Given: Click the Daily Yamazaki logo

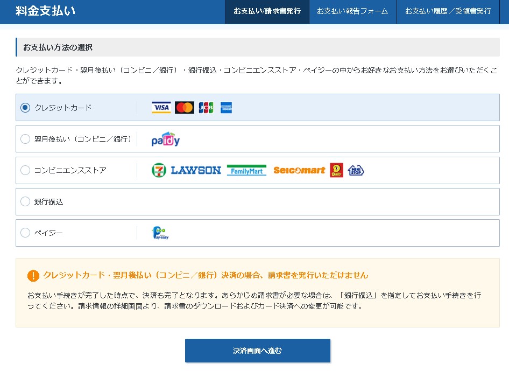Looking at the screenshot, I should point(336,170).
